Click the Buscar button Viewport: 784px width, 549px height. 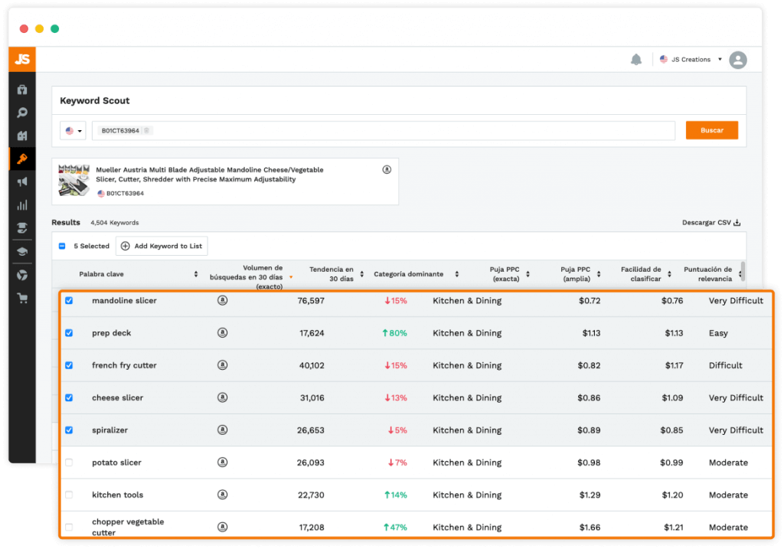(711, 130)
